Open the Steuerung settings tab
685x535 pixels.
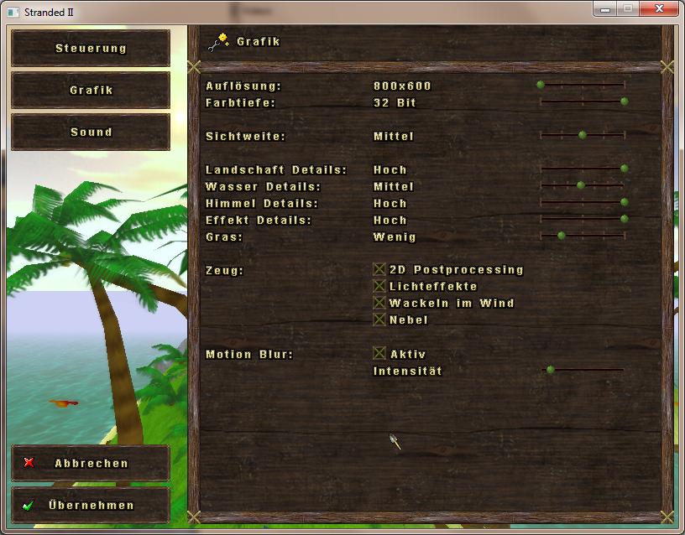[91, 48]
